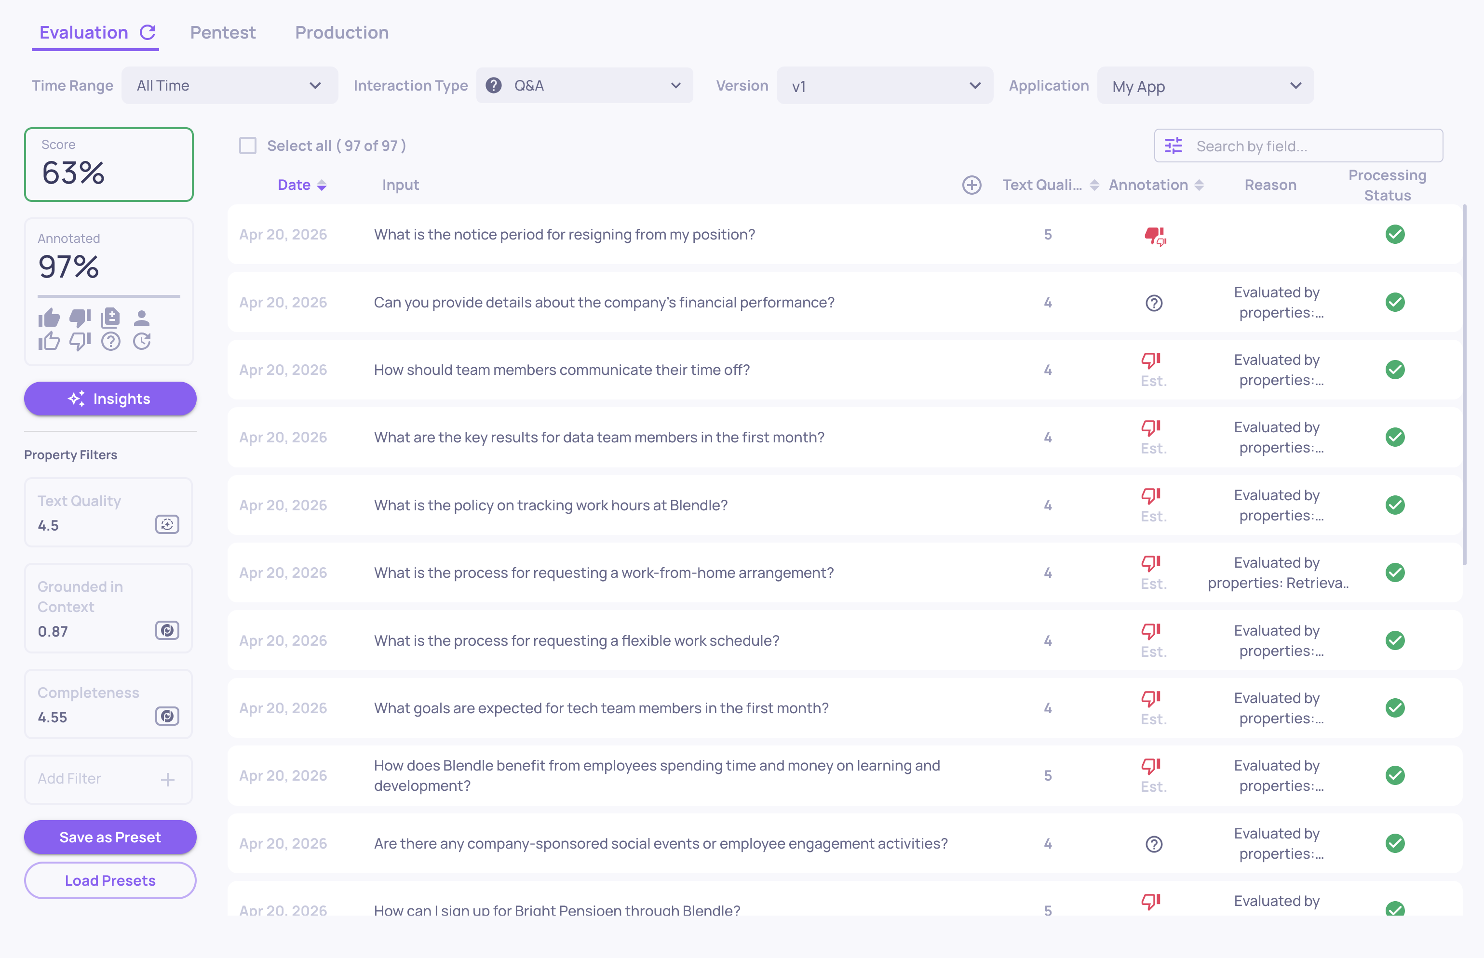The image size is (1484, 958).
Task: Expand the Version v1 dropdown
Action: [x=884, y=86]
